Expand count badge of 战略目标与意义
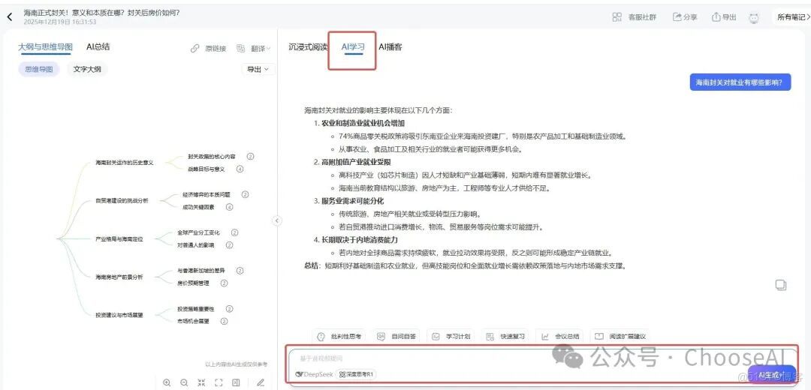Screen dimensions: 811x390 pos(240,169)
